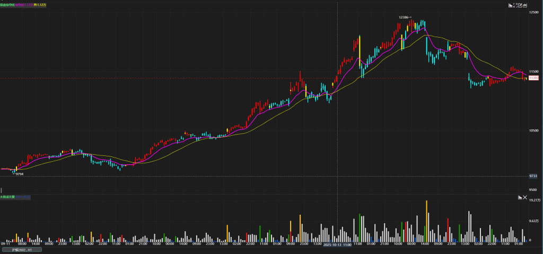Click the 9733 price level label
The image size is (543, 254).
click(x=533, y=176)
